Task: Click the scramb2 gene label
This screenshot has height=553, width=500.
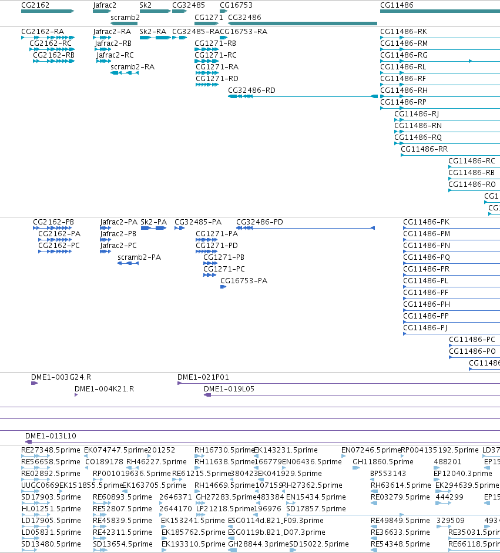Action: (125, 17)
